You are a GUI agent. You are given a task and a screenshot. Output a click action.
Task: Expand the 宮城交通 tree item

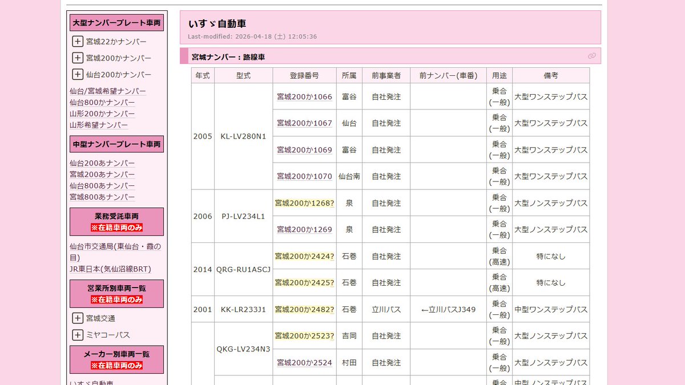(78, 318)
